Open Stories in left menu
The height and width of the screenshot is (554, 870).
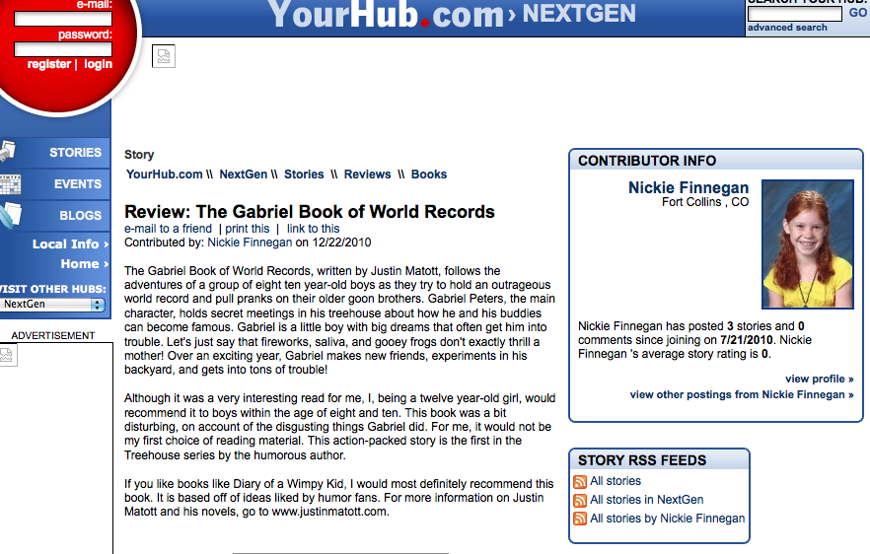point(75,153)
